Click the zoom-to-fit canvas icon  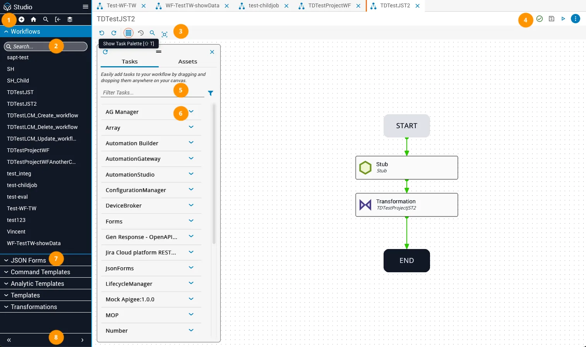[x=164, y=34]
